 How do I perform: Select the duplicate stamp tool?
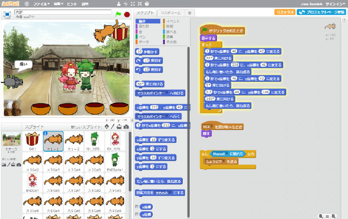[119, 4]
